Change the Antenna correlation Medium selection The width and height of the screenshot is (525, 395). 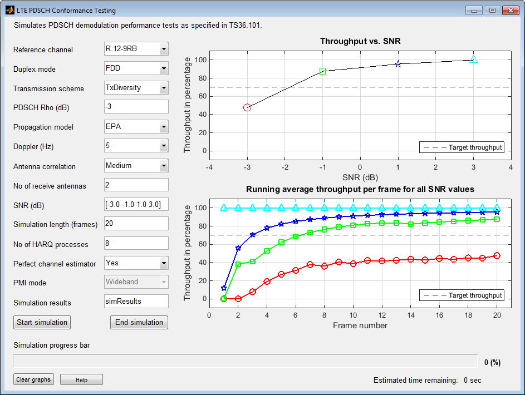pyautogui.click(x=136, y=166)
